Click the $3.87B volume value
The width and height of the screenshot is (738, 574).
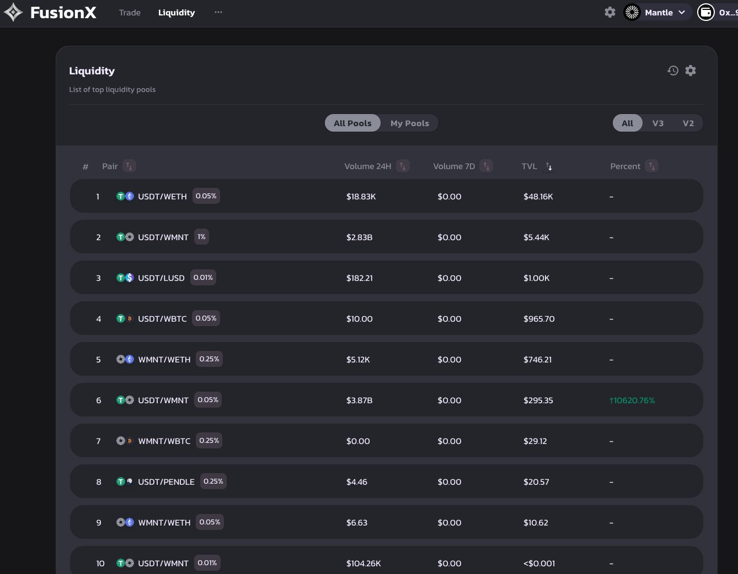click(359, 400)
